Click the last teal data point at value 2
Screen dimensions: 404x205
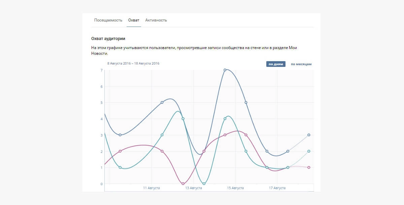pos(309,151)
